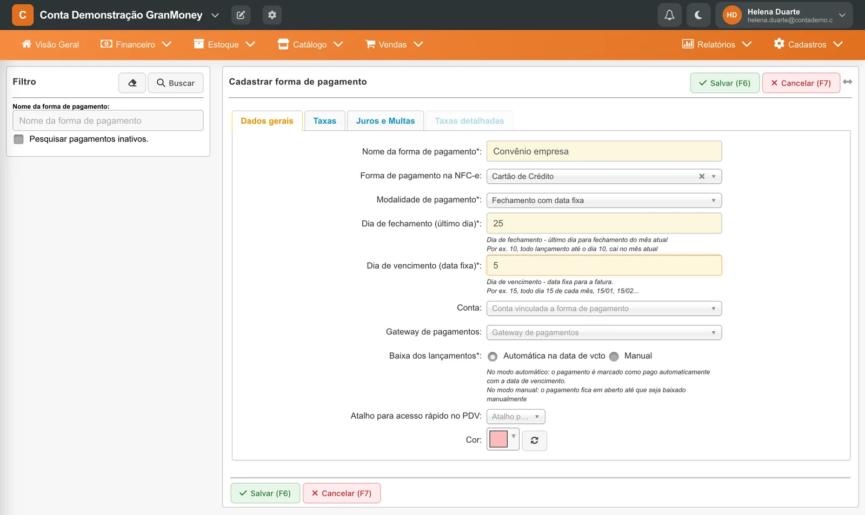Click bottom Cancelar (F7) button
Screen dimensions: 865x515
click(x=342, y=493)
